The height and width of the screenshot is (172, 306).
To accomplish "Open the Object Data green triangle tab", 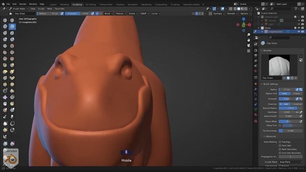I will [x=256, y=109].
